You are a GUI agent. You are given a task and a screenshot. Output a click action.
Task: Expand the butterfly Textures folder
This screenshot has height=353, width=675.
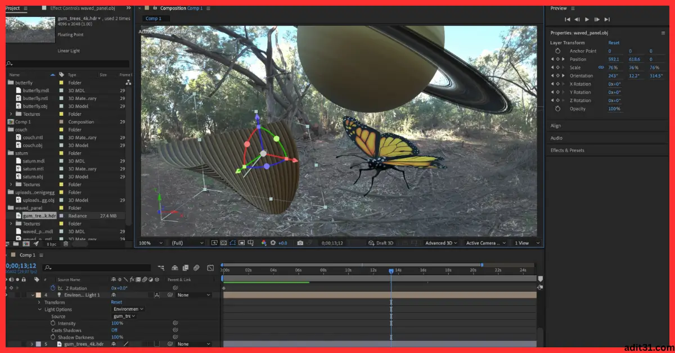click(11, 114)
